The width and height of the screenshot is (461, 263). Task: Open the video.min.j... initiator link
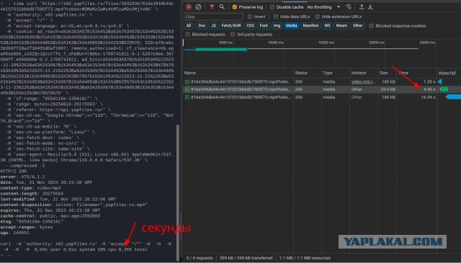coord(363,82)
